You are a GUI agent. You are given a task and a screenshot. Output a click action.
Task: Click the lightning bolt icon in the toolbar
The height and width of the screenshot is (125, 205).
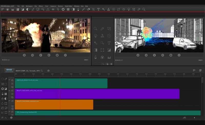coord(58,9)
